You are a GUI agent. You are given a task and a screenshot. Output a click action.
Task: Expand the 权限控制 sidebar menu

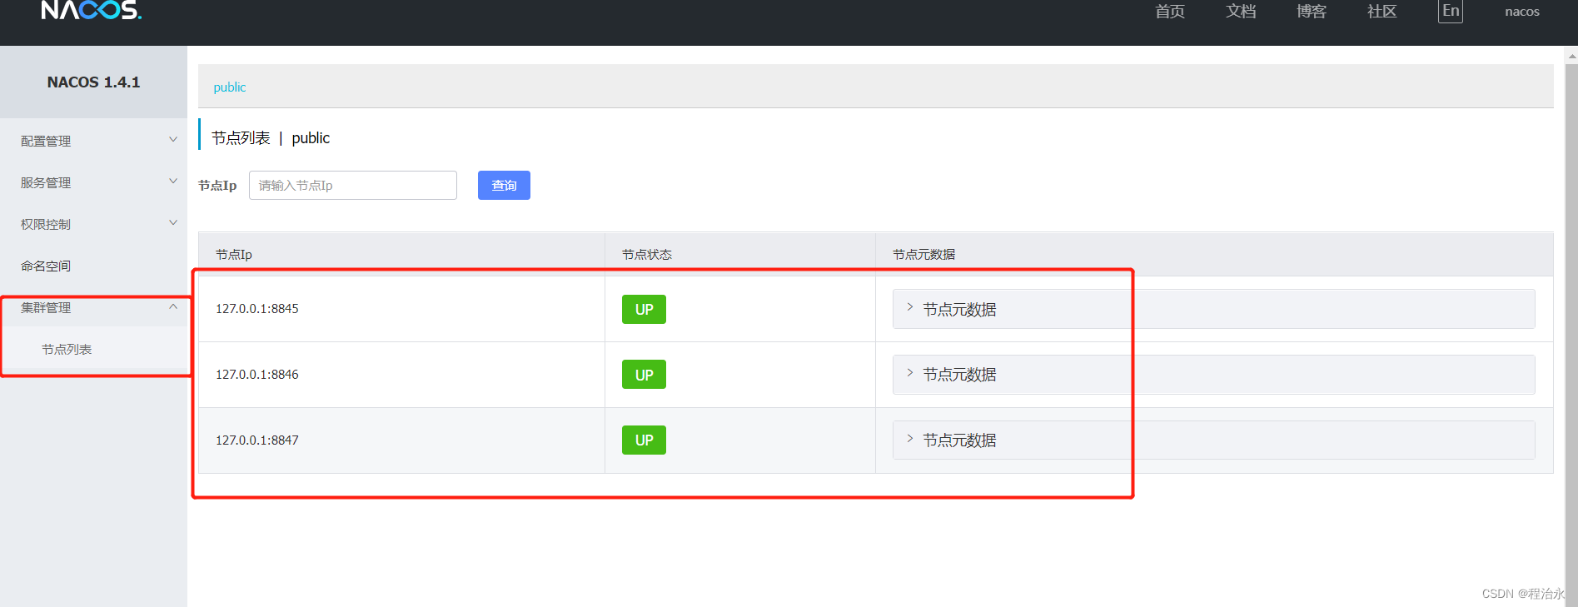pos(93,224)
